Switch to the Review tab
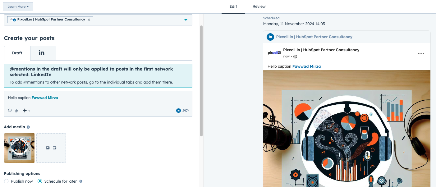This screenshot has width=436, height=187. (x=259, y=7)
